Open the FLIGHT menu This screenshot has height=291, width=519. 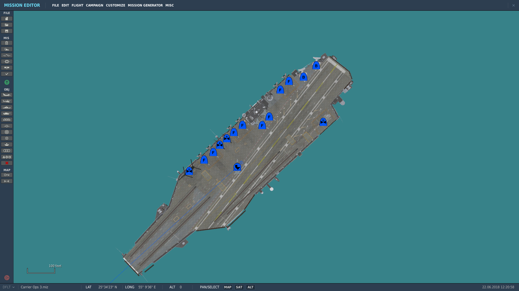point(77,5)
